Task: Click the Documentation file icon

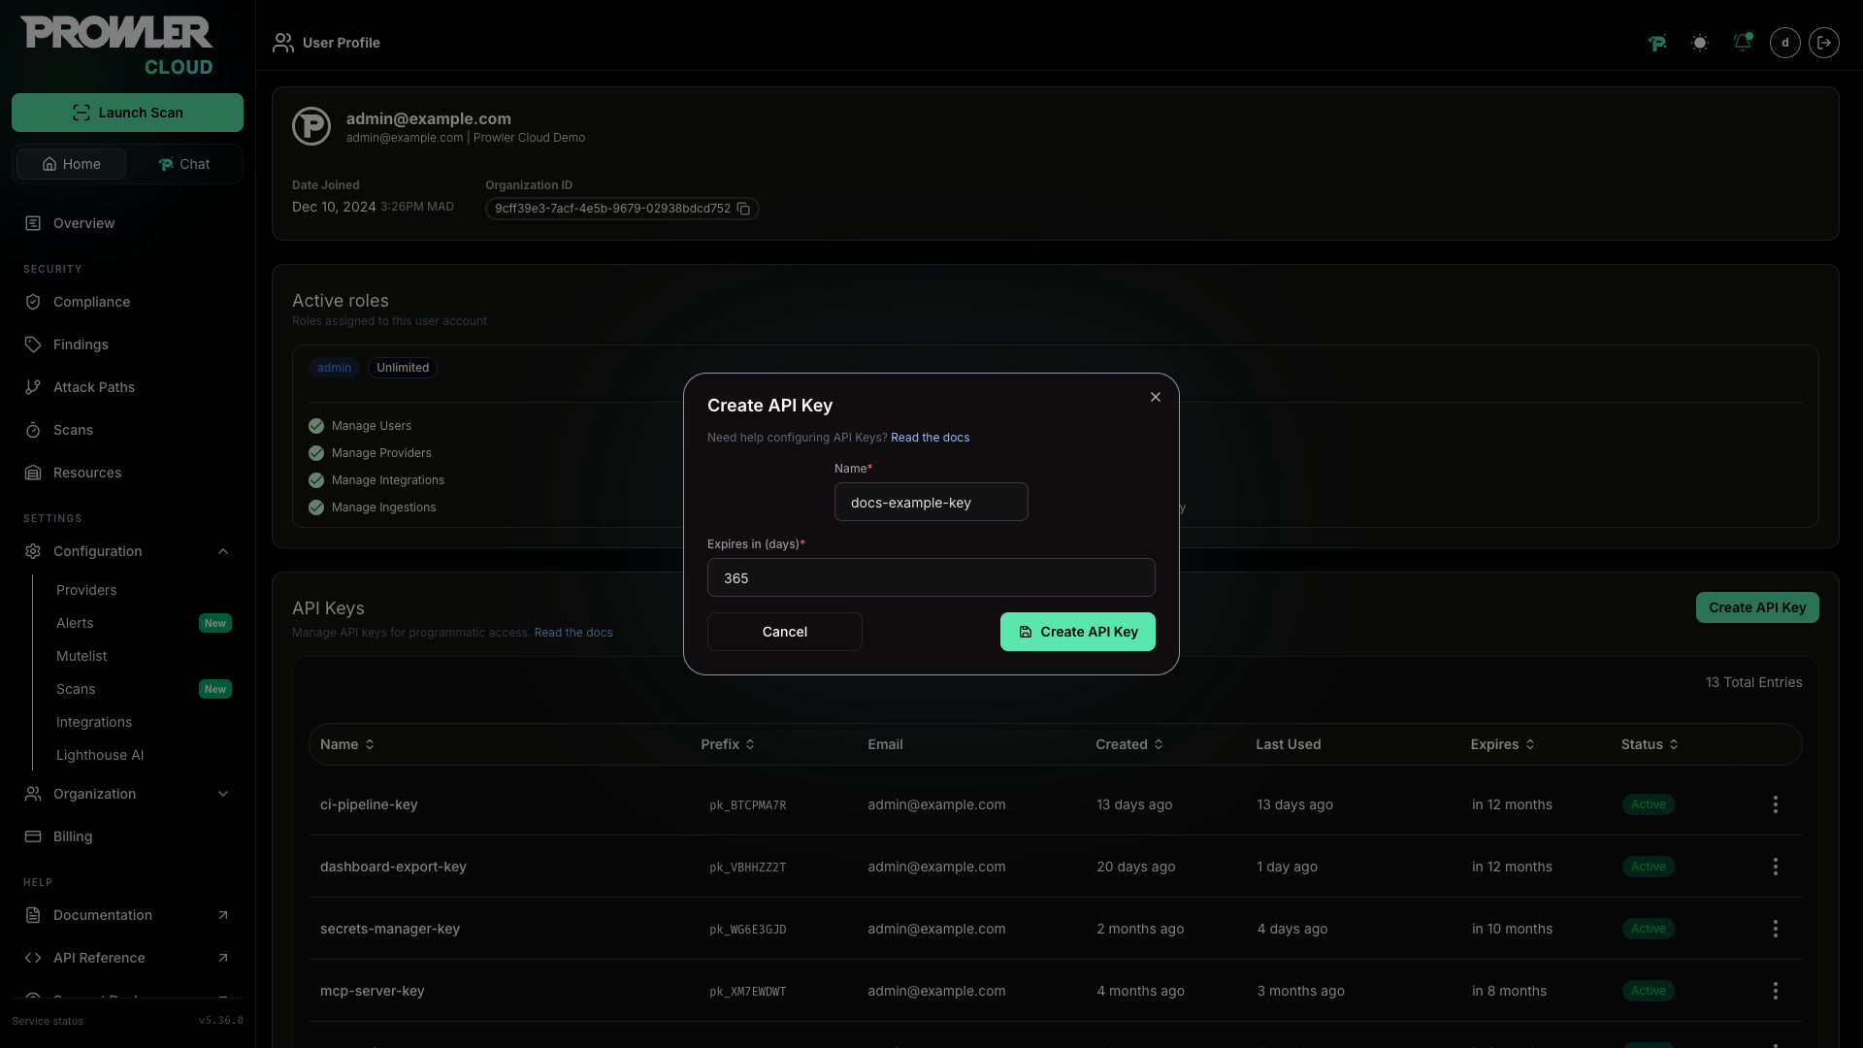Action: (x=33, y=915)
